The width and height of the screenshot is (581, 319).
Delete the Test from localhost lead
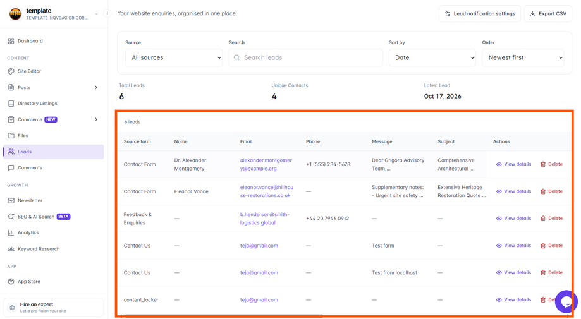point(551,273)
